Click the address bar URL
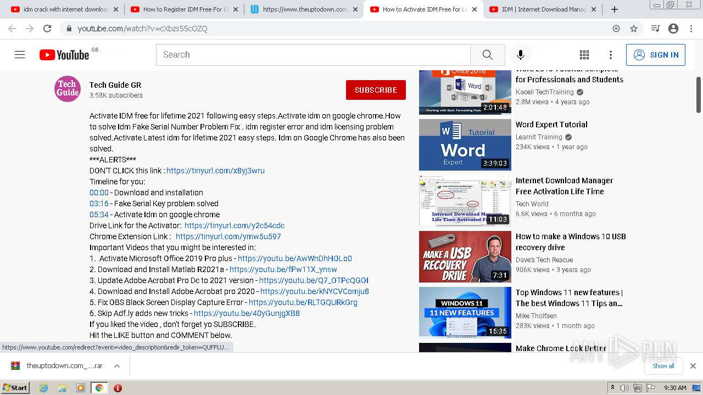Viewport: 703px width, 395px height. click(143, 29)
